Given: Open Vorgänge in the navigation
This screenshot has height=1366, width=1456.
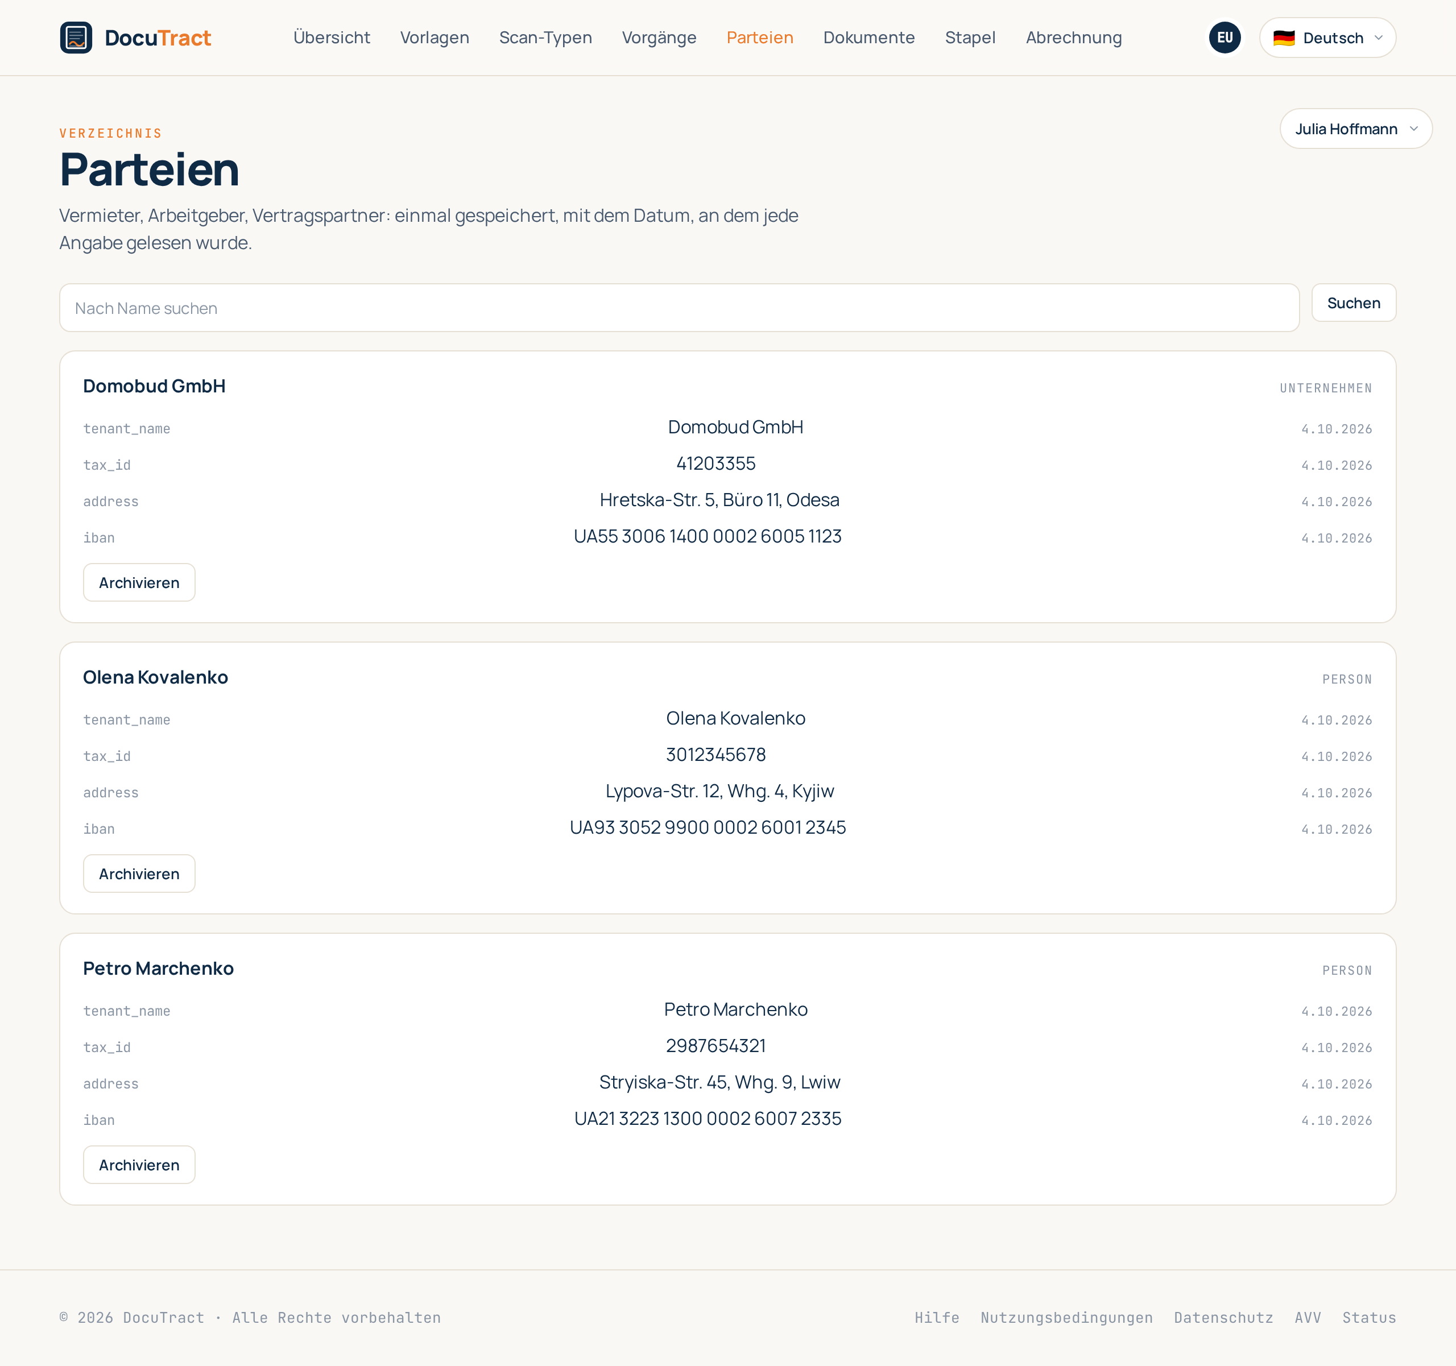Looking at the screenshot, I should coord(659,38).
